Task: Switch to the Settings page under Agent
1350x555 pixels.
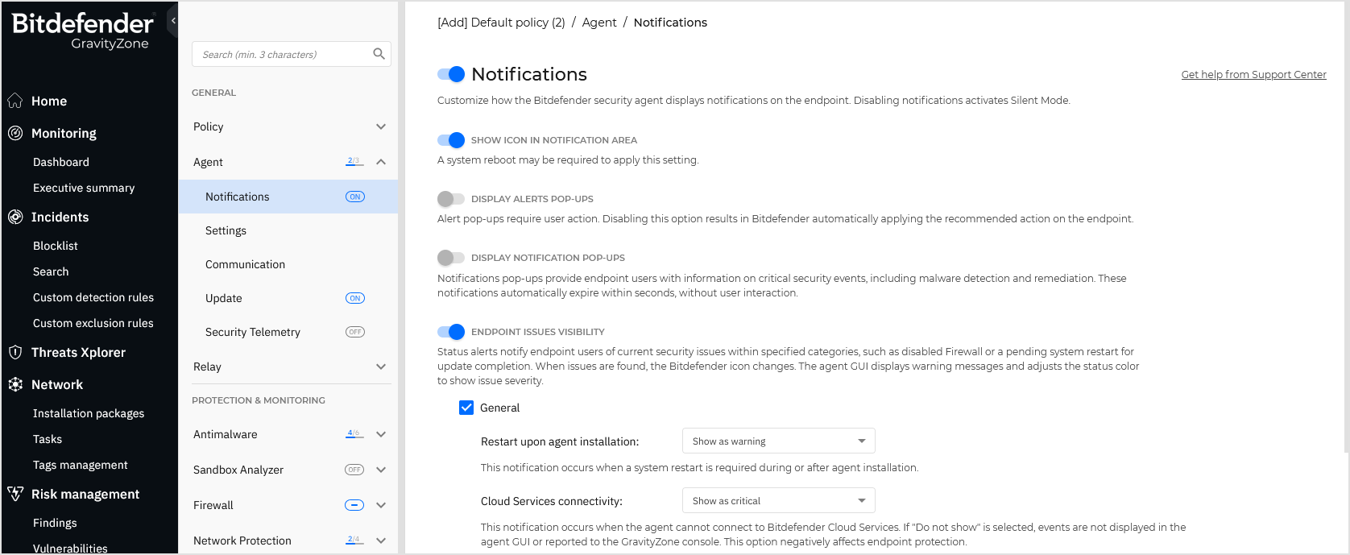Action: coord(226,230)
